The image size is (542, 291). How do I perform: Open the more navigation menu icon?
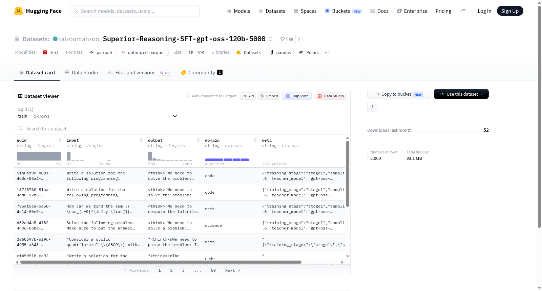(462, 11)
